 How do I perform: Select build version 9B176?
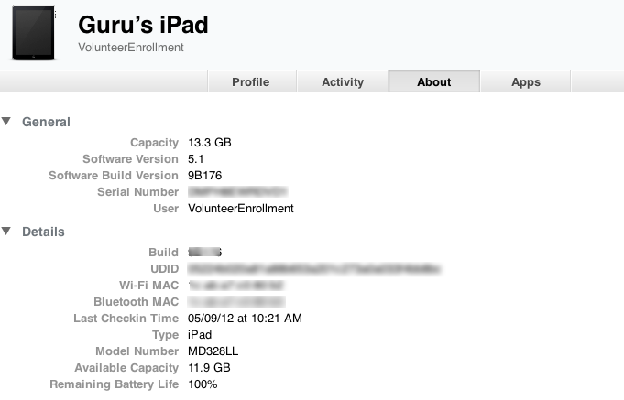[205, 176]
